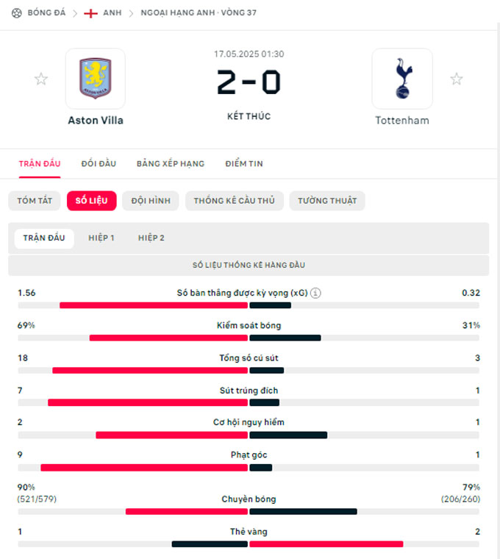Image resolution: width=500 pixels, height=559 pixels.
Task: Click the England flag icon
Action: tap(91, 13)
